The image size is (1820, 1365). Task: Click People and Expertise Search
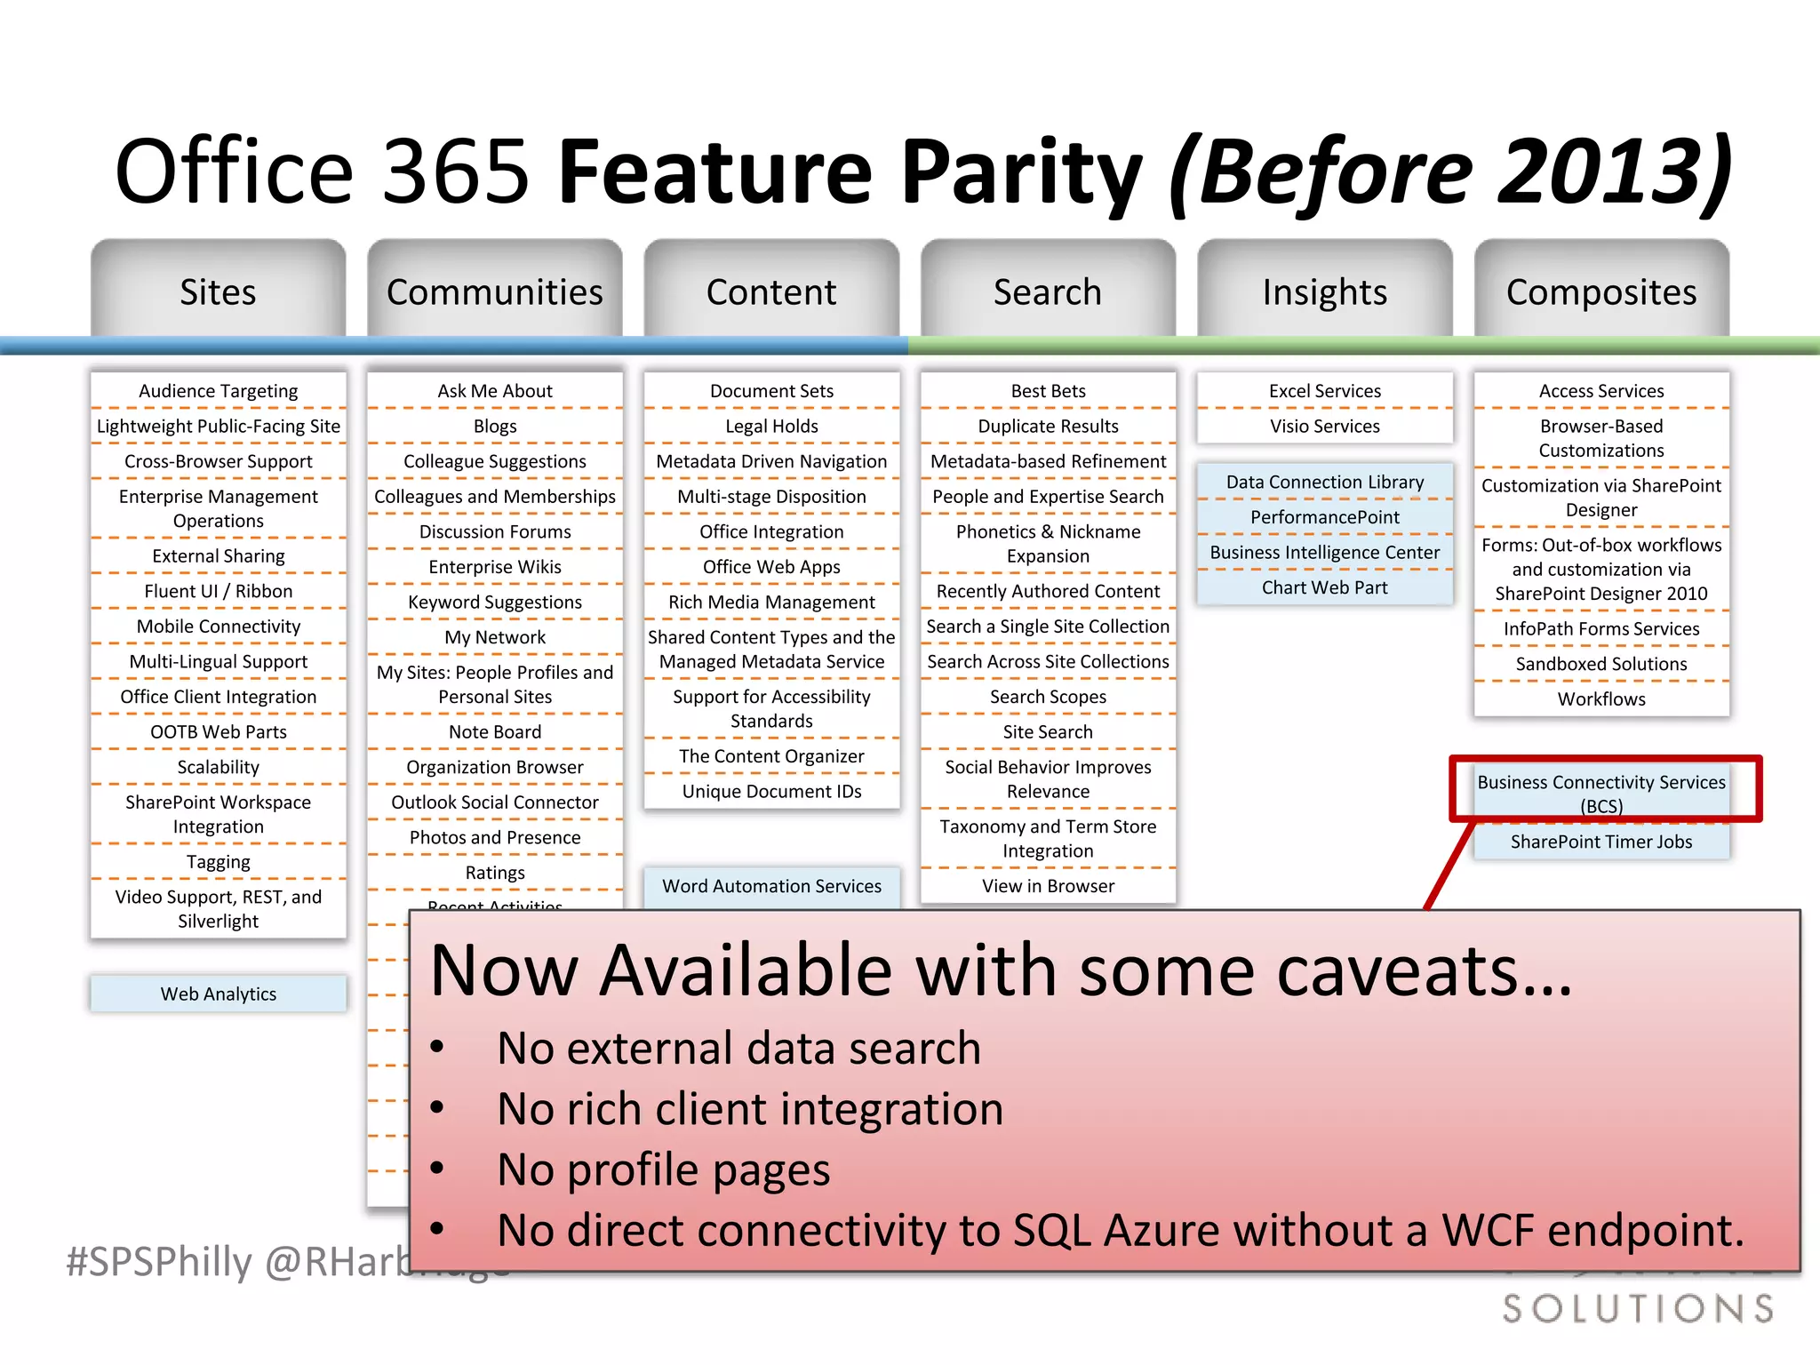[1048, 497]
